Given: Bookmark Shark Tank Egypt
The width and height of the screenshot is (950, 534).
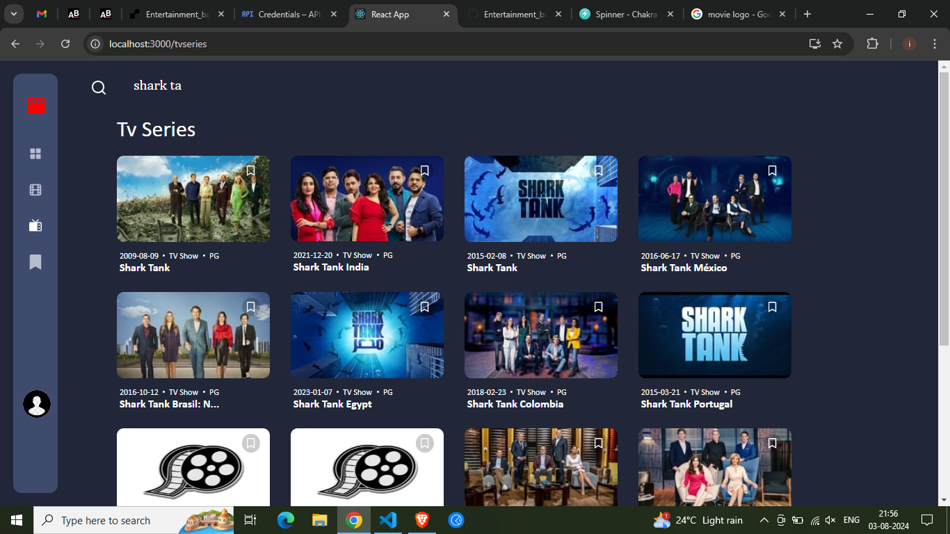Looking at the screenshot, I should click(x=425, y=307).
